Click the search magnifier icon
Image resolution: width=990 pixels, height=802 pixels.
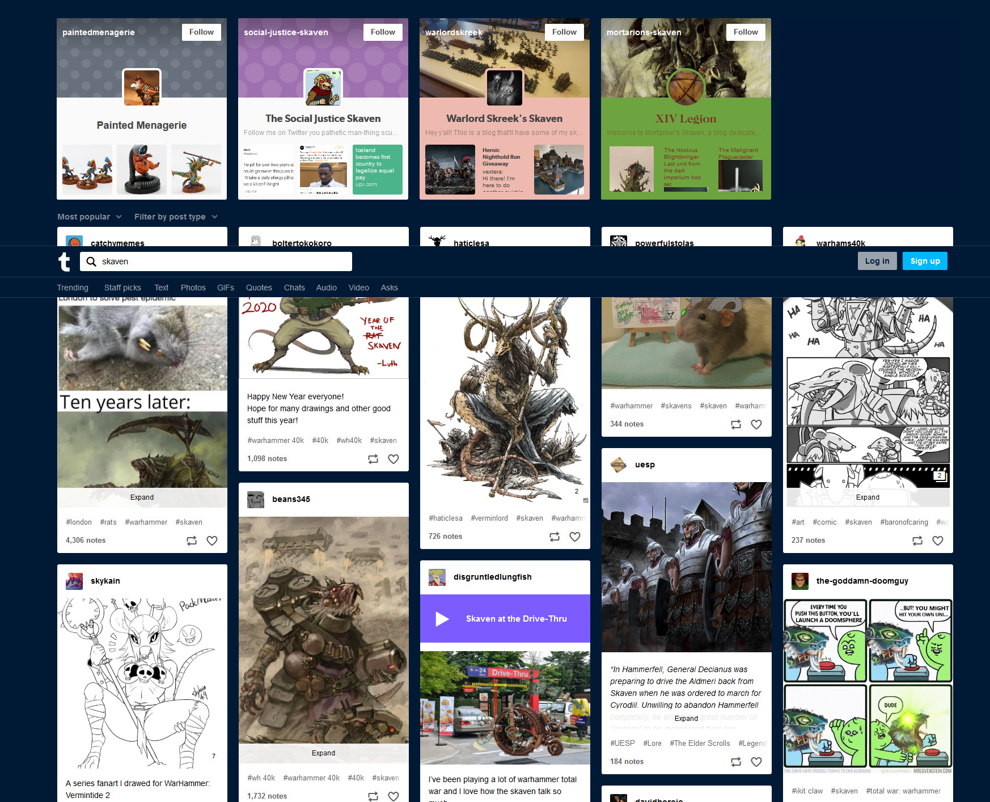91,261
